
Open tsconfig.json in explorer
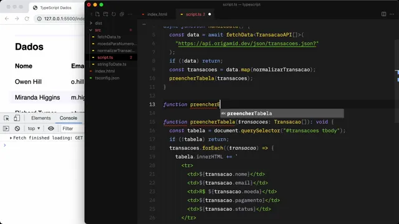pos(107,78)
